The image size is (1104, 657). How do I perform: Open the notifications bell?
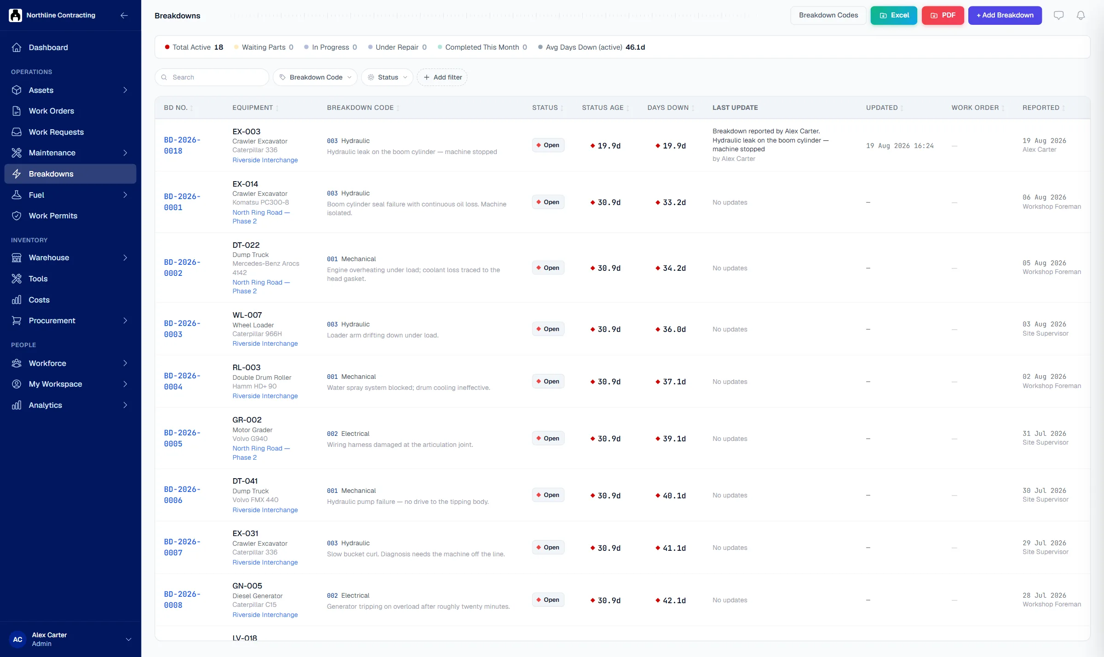point(1081,15)
